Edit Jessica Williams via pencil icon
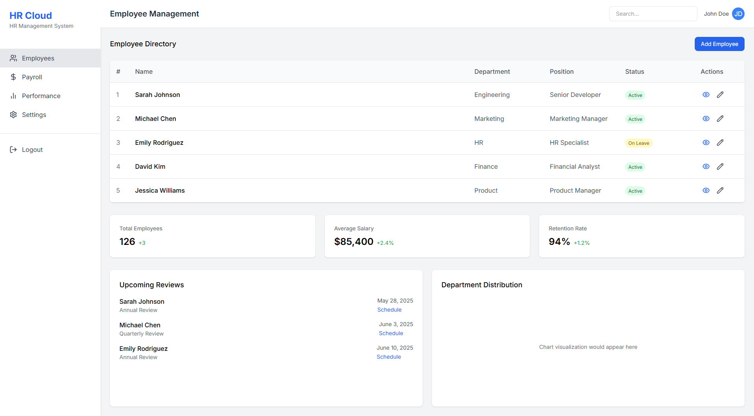The width and height of the screenshot is (754, 416). pyautogui.click(x=720, y=190)
